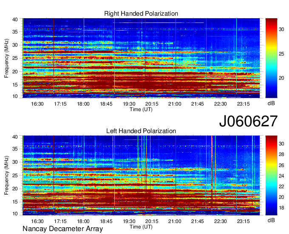This screenshot has width=289, height=234.
Task: Click the 40 MHz tick of Left Handed plot
Action: coord(15,136)
